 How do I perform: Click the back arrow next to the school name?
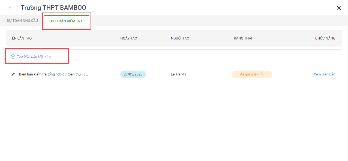[x=11, y=8]
